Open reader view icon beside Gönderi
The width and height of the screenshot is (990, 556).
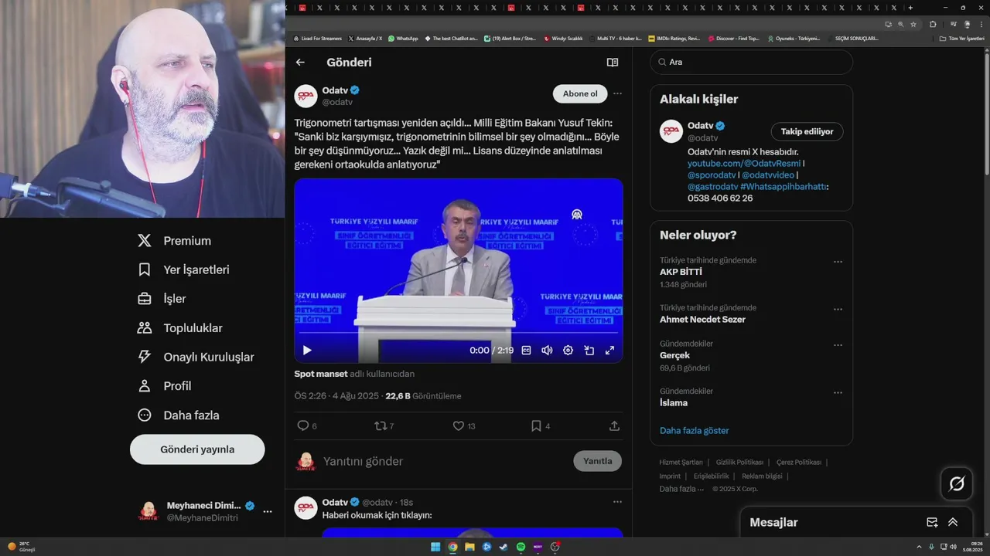(x=613, y=63)
